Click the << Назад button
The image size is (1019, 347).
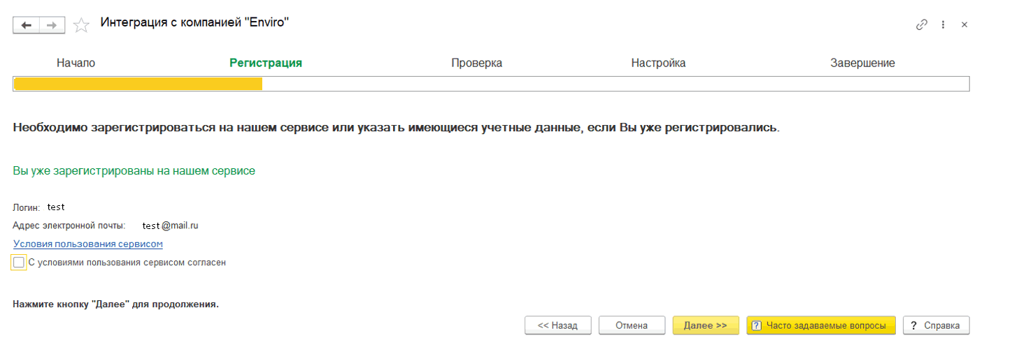[558, 325]
